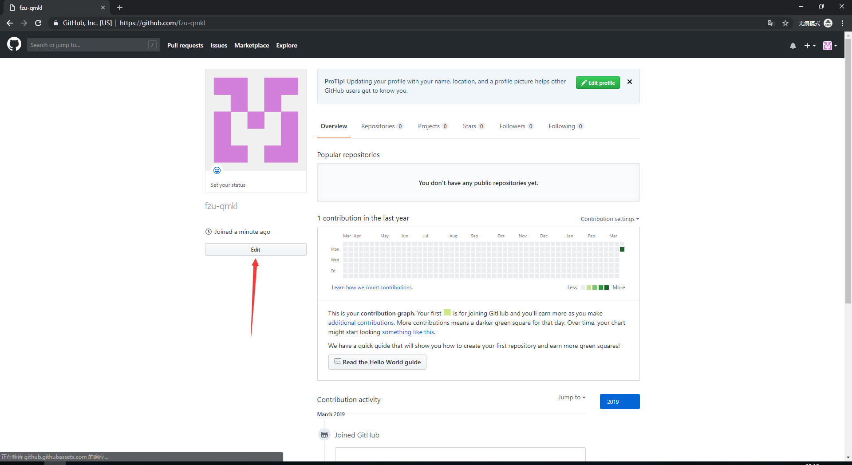Click Set your status text
This screenshot has height=465, width=852.
click(x=228, y=185)
